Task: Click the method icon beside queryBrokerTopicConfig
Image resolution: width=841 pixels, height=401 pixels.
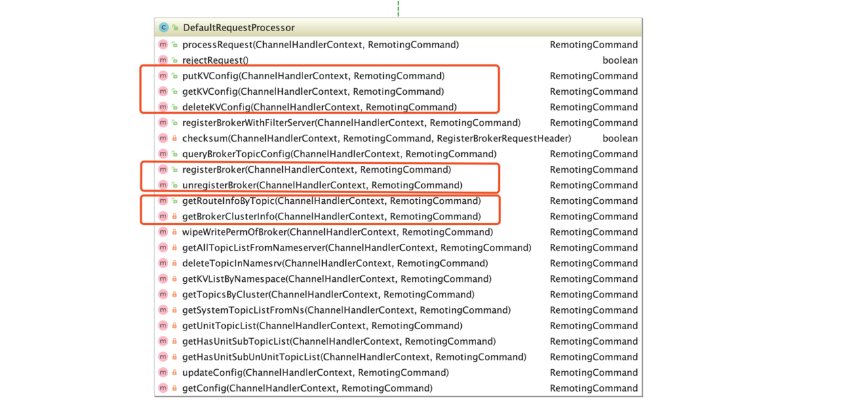Action: 163,154
